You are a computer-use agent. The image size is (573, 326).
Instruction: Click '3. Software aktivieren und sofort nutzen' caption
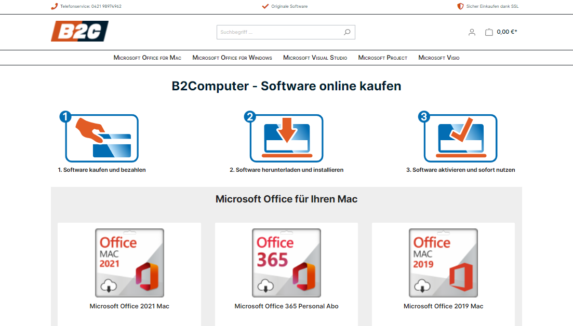coord(460,170)
